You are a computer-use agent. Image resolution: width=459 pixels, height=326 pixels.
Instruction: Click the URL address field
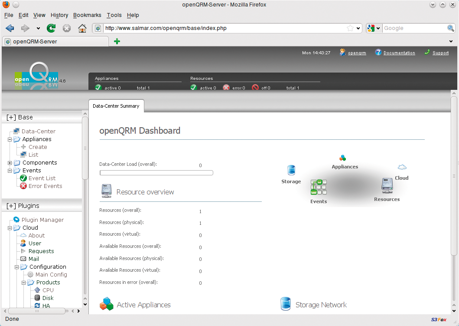pos(225,28)
